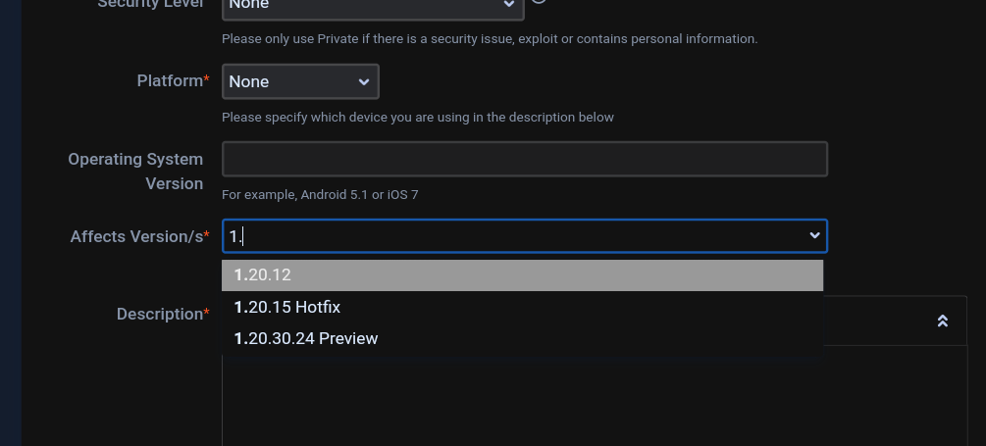
Task: Click the Android 5.1 or iOS 7 hint
Action: (320, 195)
